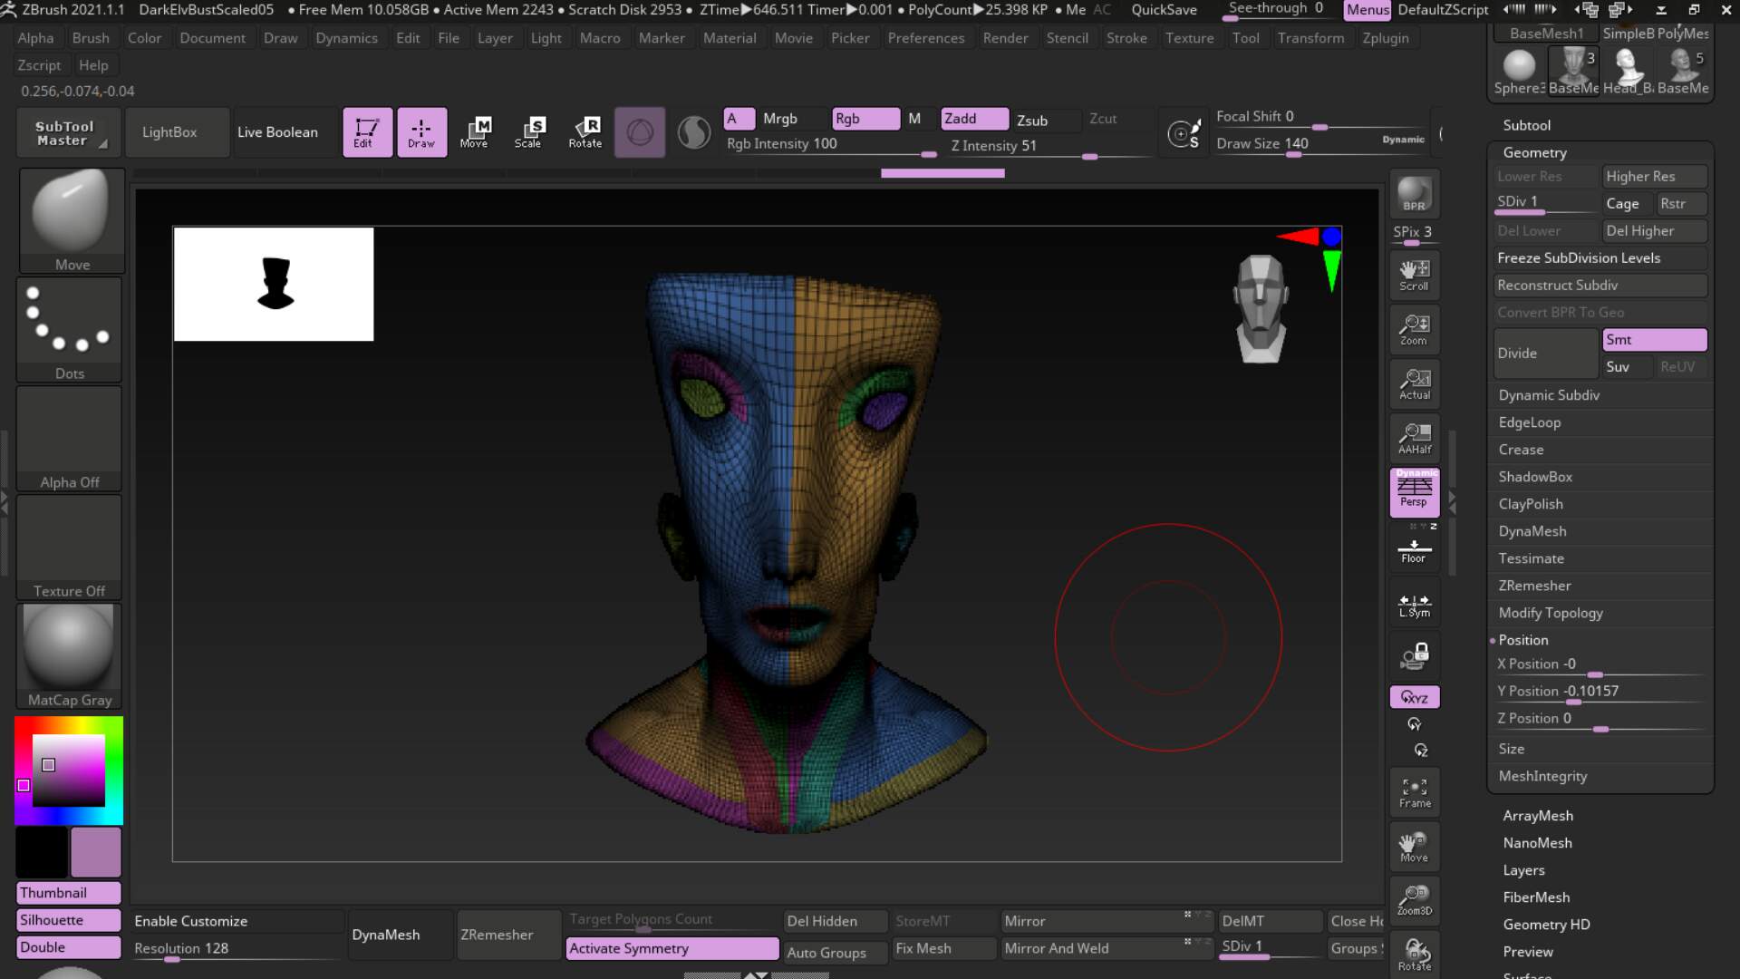The image size is (1740, 979).
Task: Click the AAHalf view icon
Action: pos(1414,438)
